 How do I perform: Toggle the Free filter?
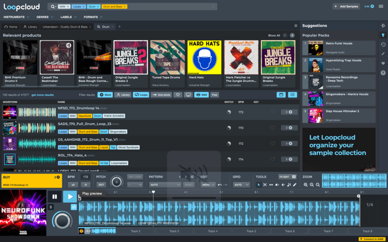tap(214, 95)
